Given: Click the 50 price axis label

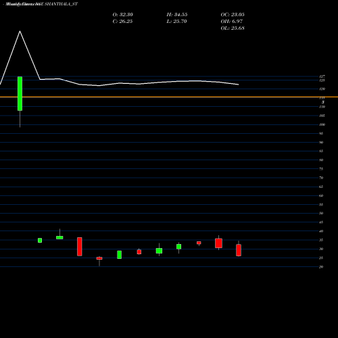Looking at the screenshot, I should click(321, 213).
